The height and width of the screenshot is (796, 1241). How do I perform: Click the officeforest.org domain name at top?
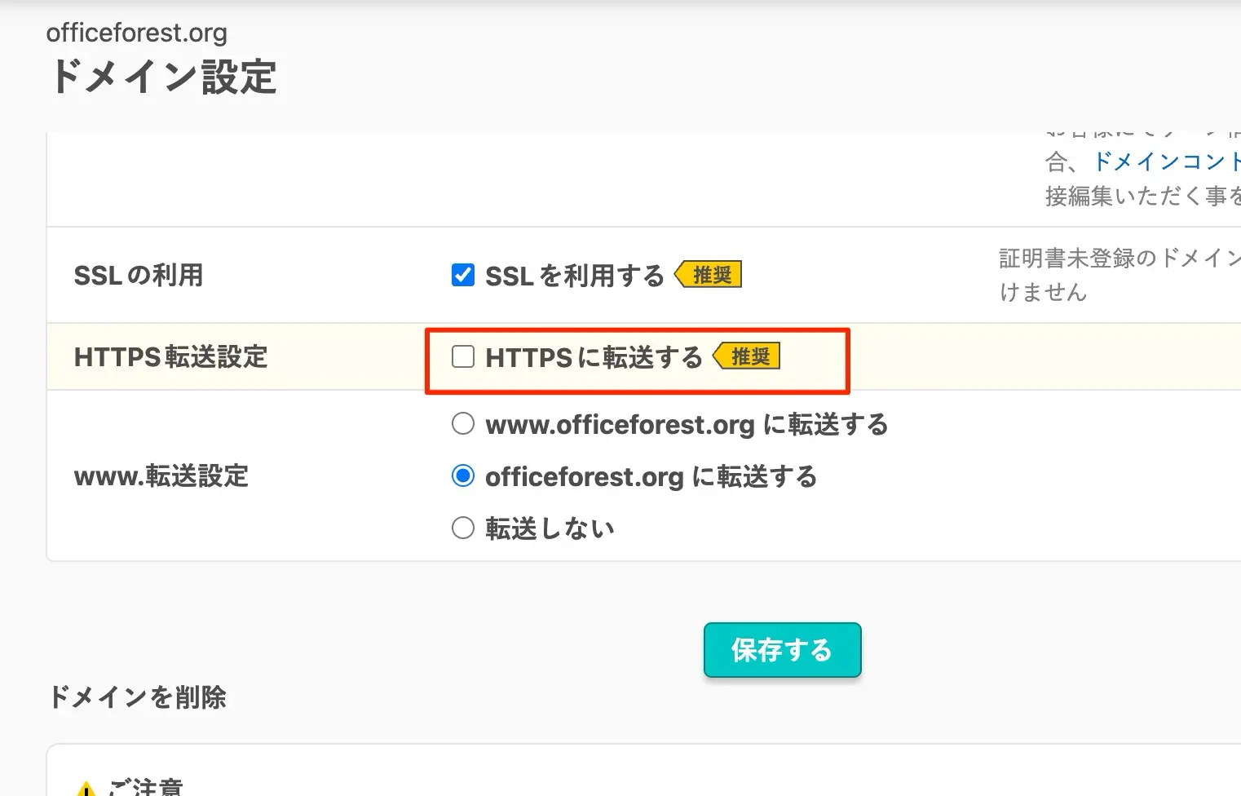pos(136,33)
